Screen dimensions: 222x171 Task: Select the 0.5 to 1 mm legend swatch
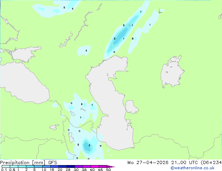point(14,166)
